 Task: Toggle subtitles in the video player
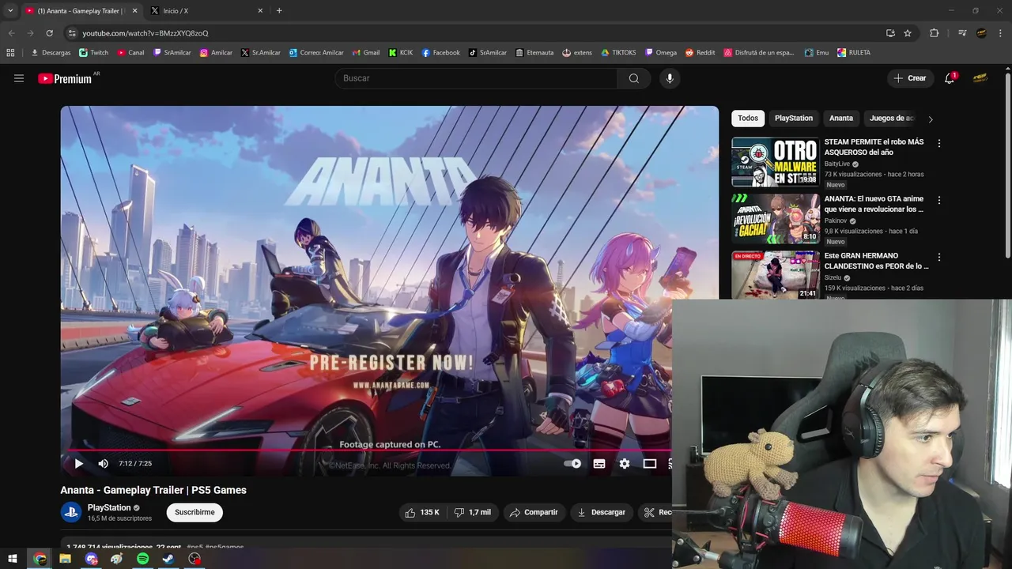pos(599,464)
